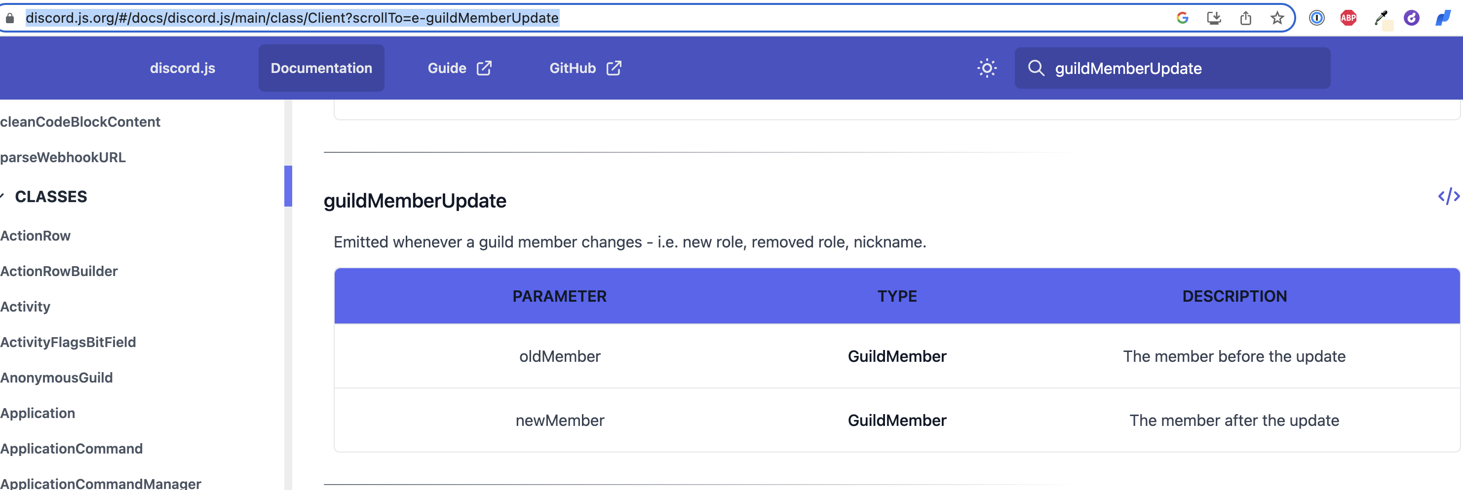Screen dimensions: 1463x490
Task: Click the Google icon in address bar
Action: point(1183,18)
